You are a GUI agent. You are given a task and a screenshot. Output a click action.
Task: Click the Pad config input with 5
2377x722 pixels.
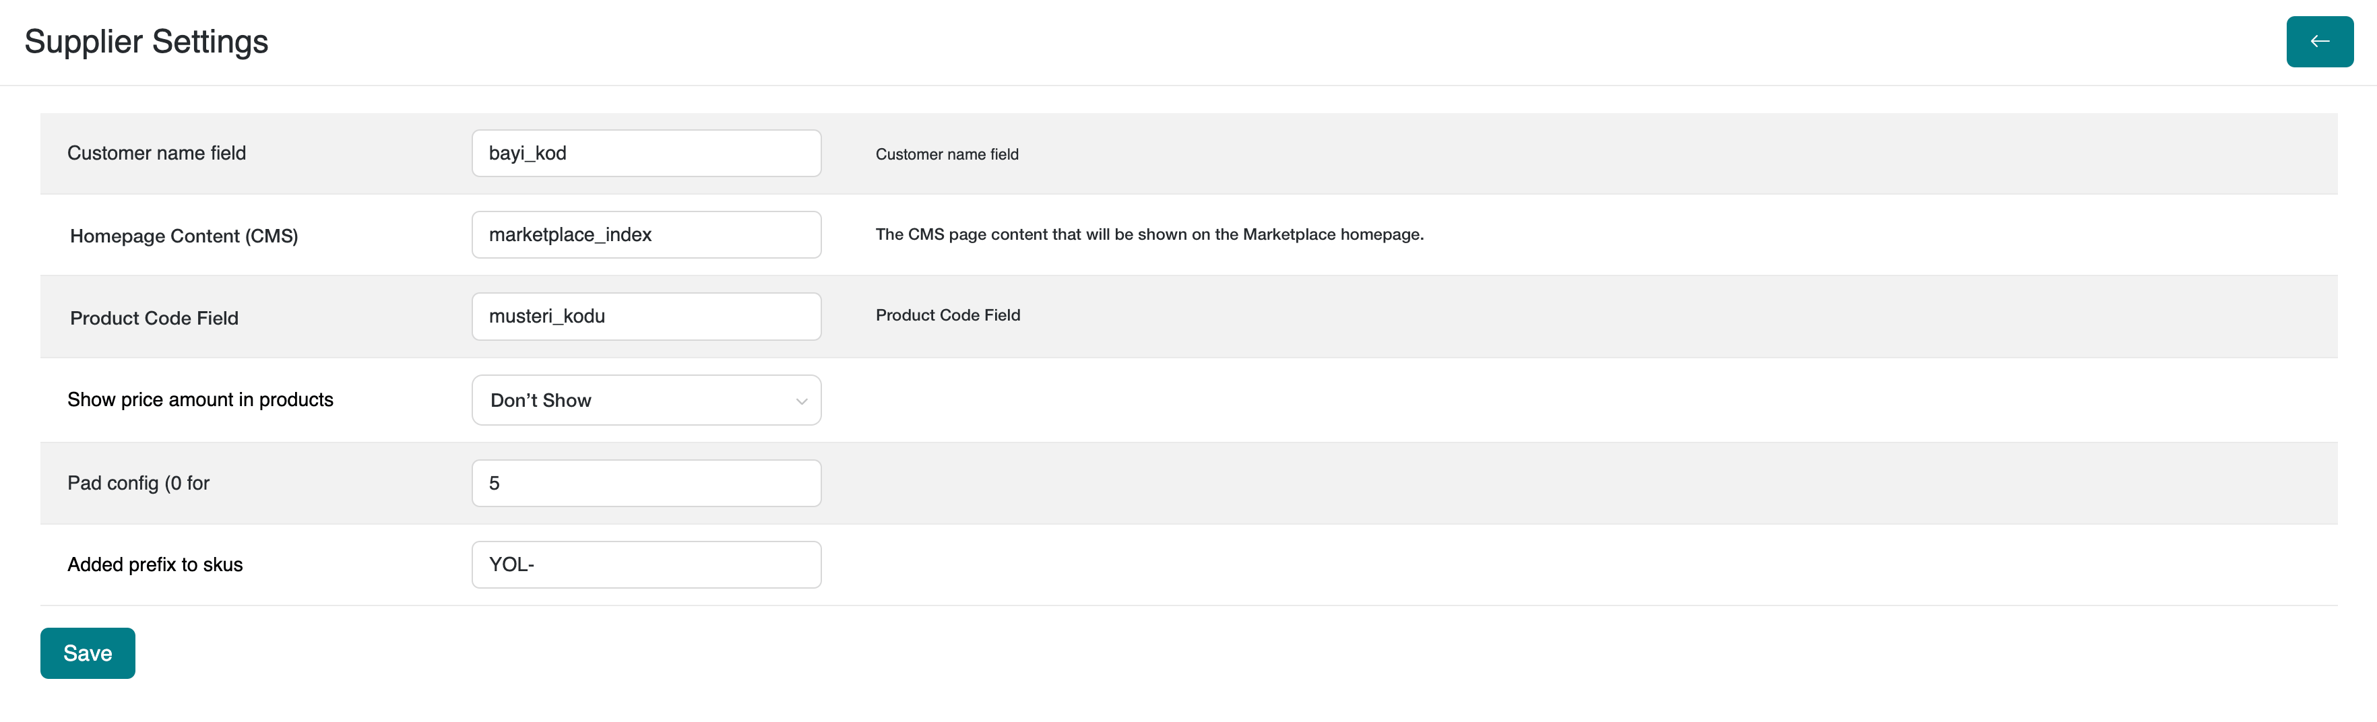646,483
